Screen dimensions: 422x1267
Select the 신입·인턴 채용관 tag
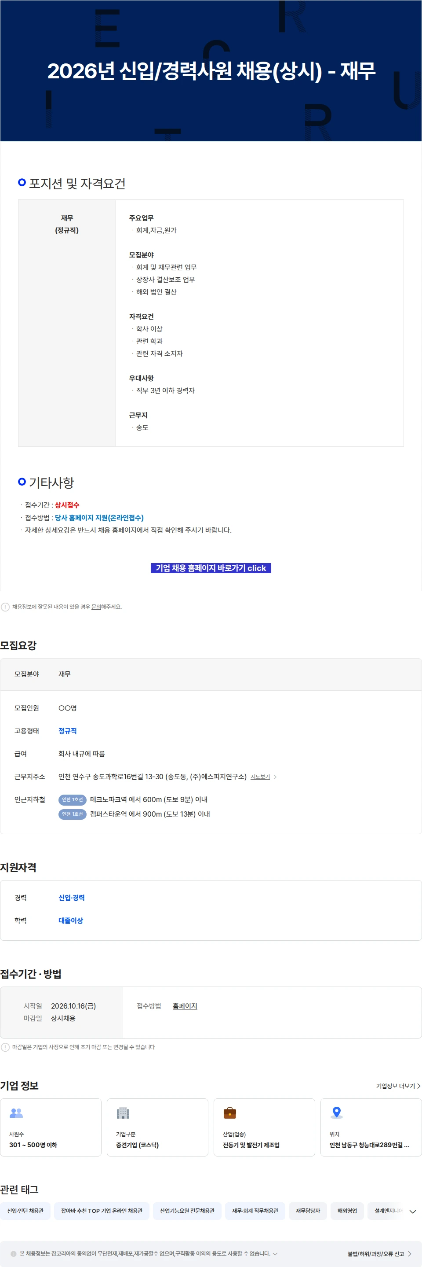(25, 1211)
